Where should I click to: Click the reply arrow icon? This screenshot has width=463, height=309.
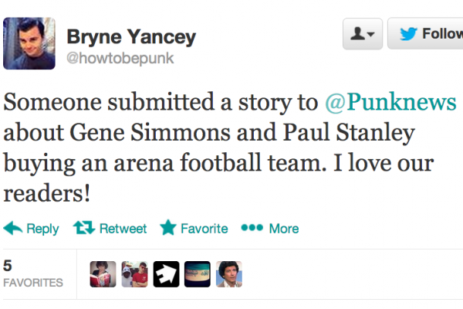tap(13, 229)
